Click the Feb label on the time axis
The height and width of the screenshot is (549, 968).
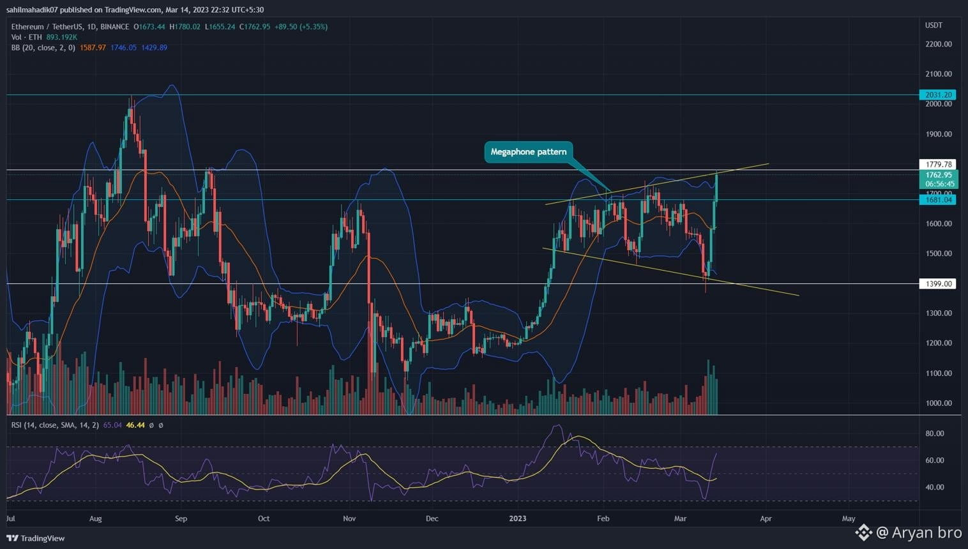(603, 518)
